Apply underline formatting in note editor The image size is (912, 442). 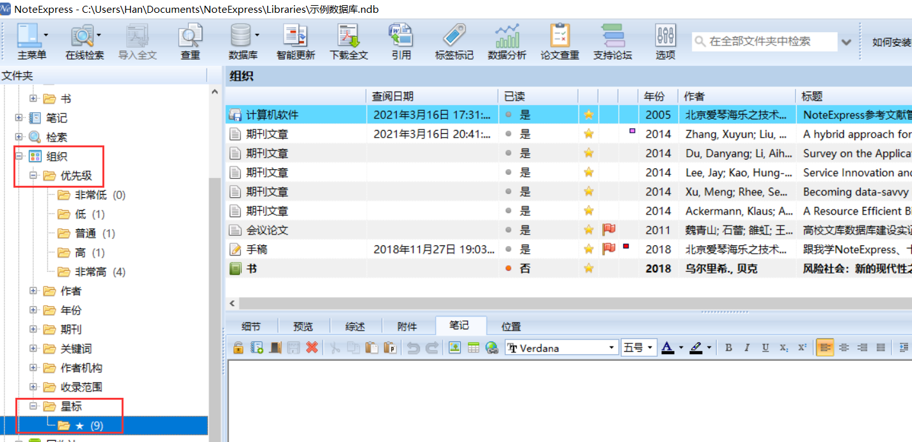765,348
